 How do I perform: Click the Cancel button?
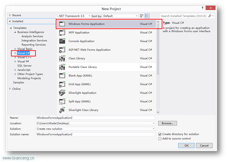[204, 145]
